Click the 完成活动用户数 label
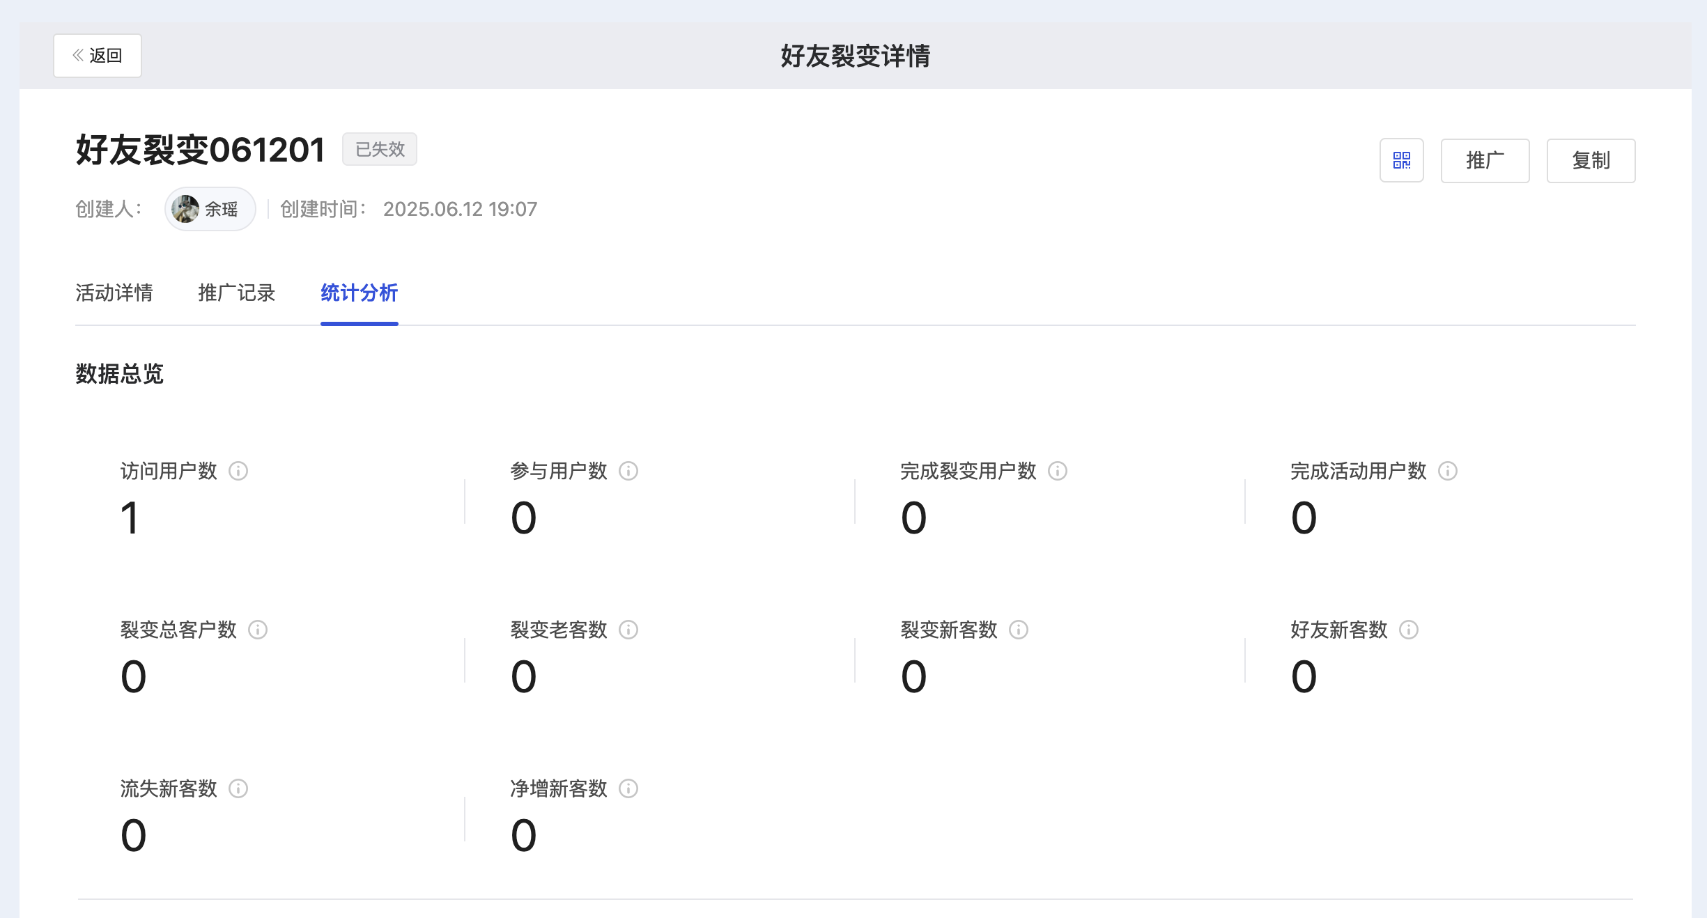This screenshot has height=918, width=1707. [1359, 472]
